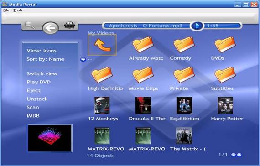The height and width of the screenshot is (166, 260).
Task: Click the film projector icon in toolbar
Action: (70, 26)
